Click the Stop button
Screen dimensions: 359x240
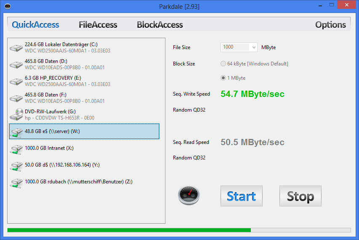[x=300, y=196]
